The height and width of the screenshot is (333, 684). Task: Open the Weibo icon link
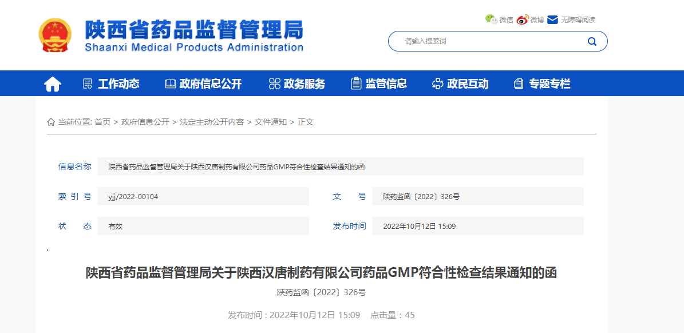(x=523, y=19)
